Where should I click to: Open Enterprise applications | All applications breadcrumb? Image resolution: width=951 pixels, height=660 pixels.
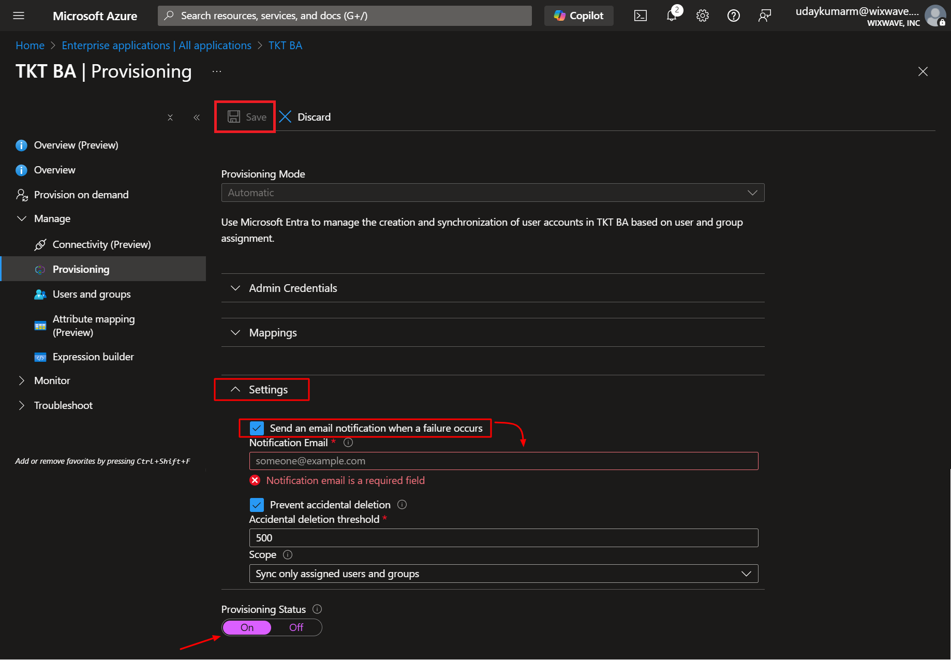click(x=156, y=46)
